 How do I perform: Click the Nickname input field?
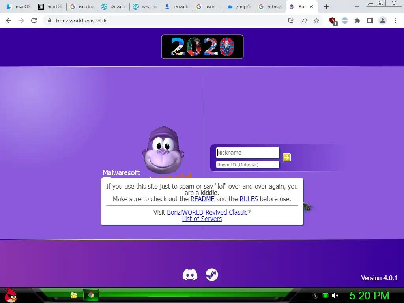[x=248, y=153]
